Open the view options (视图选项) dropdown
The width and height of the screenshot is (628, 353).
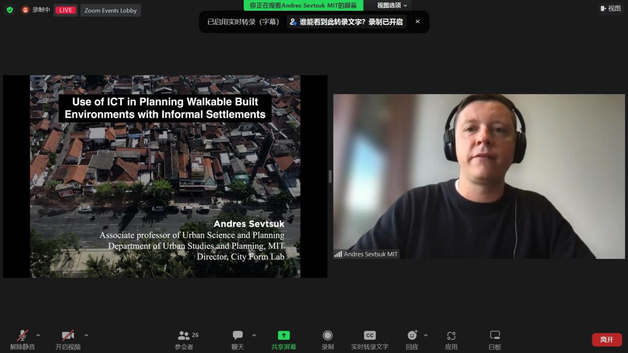click(x=392, y=5)
